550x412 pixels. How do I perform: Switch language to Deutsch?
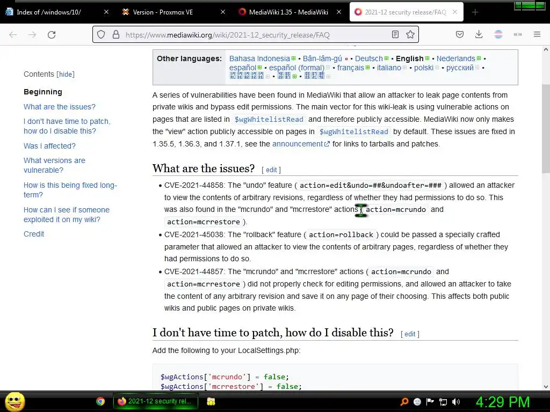(368, 58)
